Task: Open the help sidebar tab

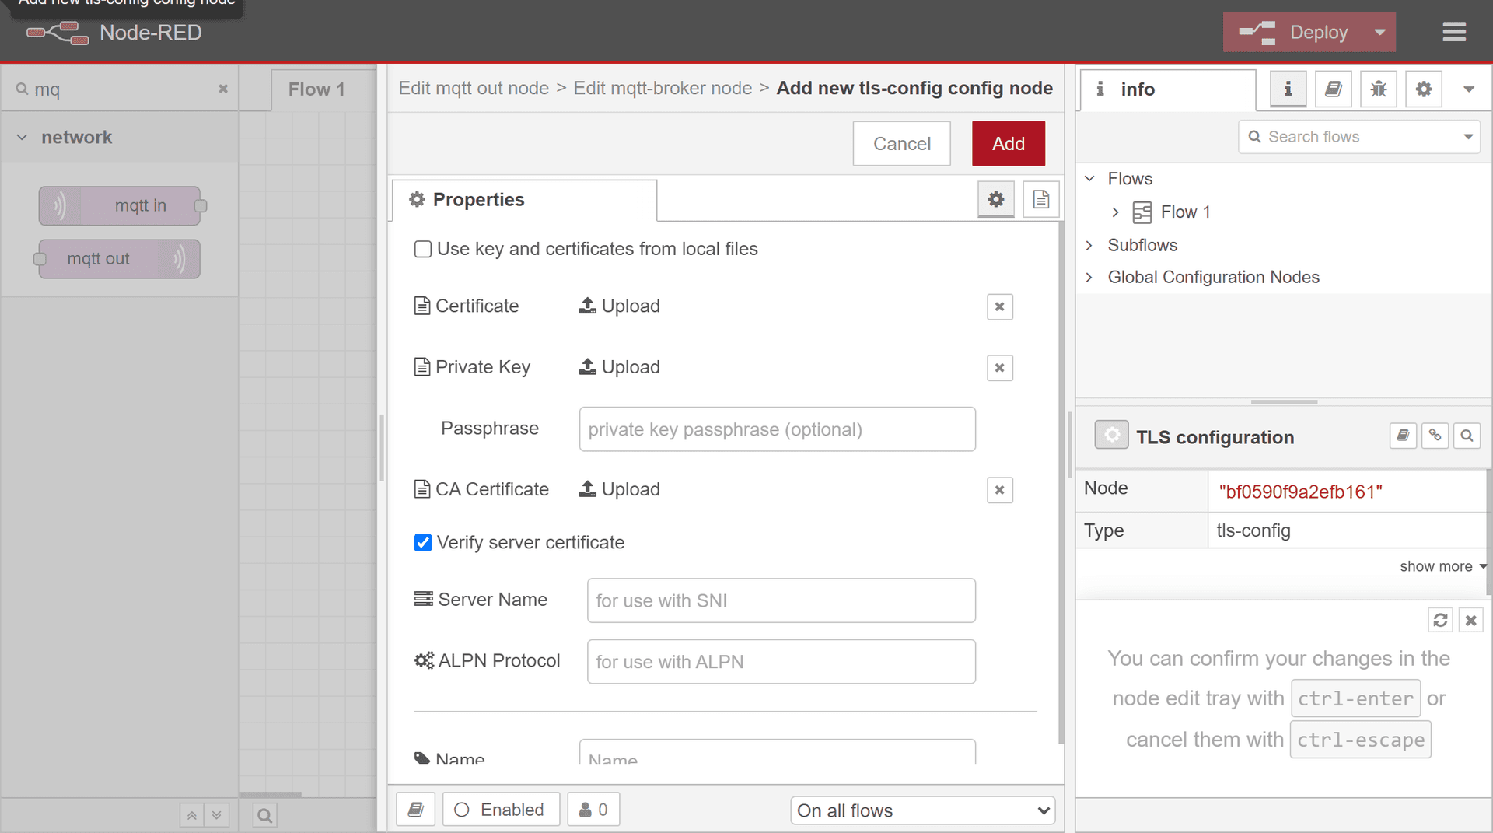Action: click(1333, 89)
